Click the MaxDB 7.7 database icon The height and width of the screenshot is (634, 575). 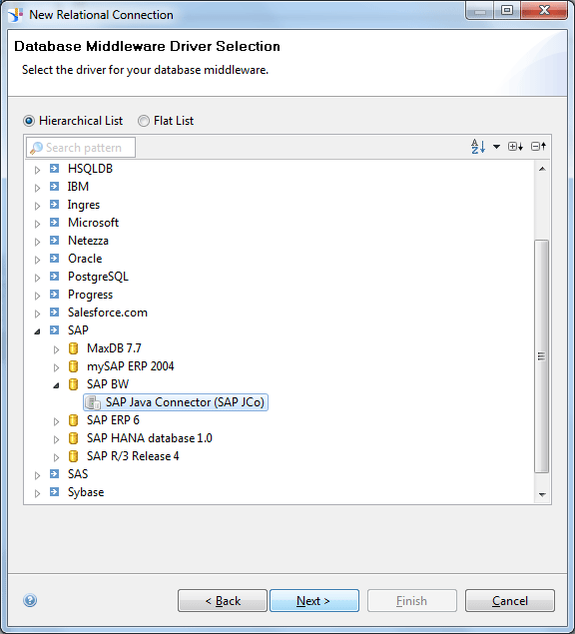[x=73, y=348]
